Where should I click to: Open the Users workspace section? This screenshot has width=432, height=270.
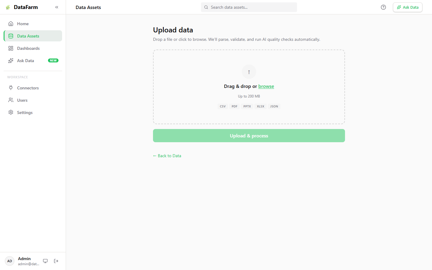tap(22, 100)
